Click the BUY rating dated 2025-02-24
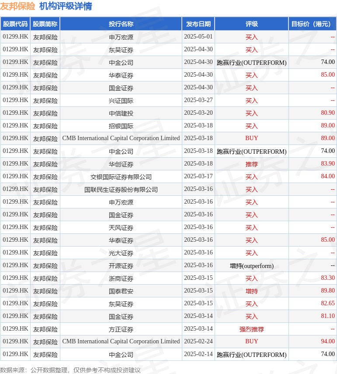Viewport: 337px width, 374px height. click(252, 341)
